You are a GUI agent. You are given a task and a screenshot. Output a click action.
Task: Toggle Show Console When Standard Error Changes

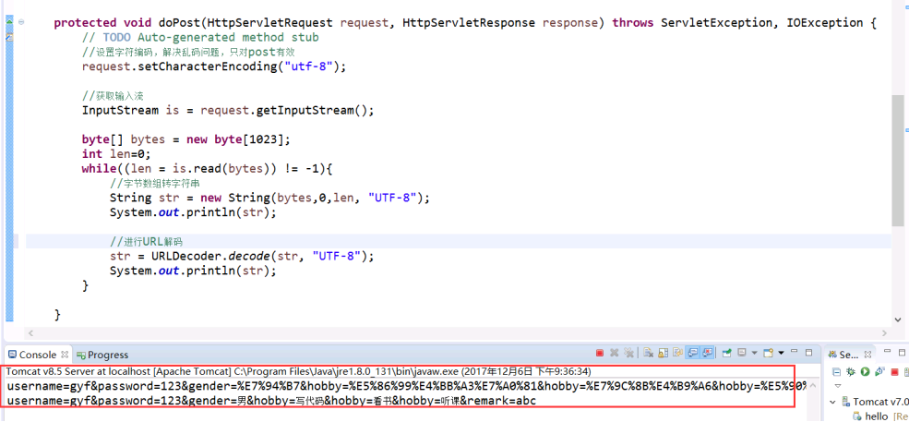pyautogui.click(x=708, y=353)
